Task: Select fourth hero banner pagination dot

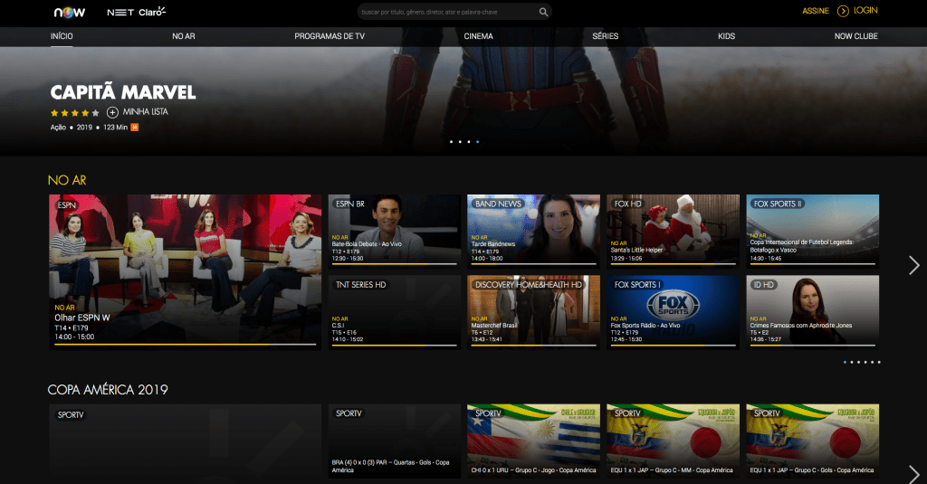Action: tap(478, 142)
